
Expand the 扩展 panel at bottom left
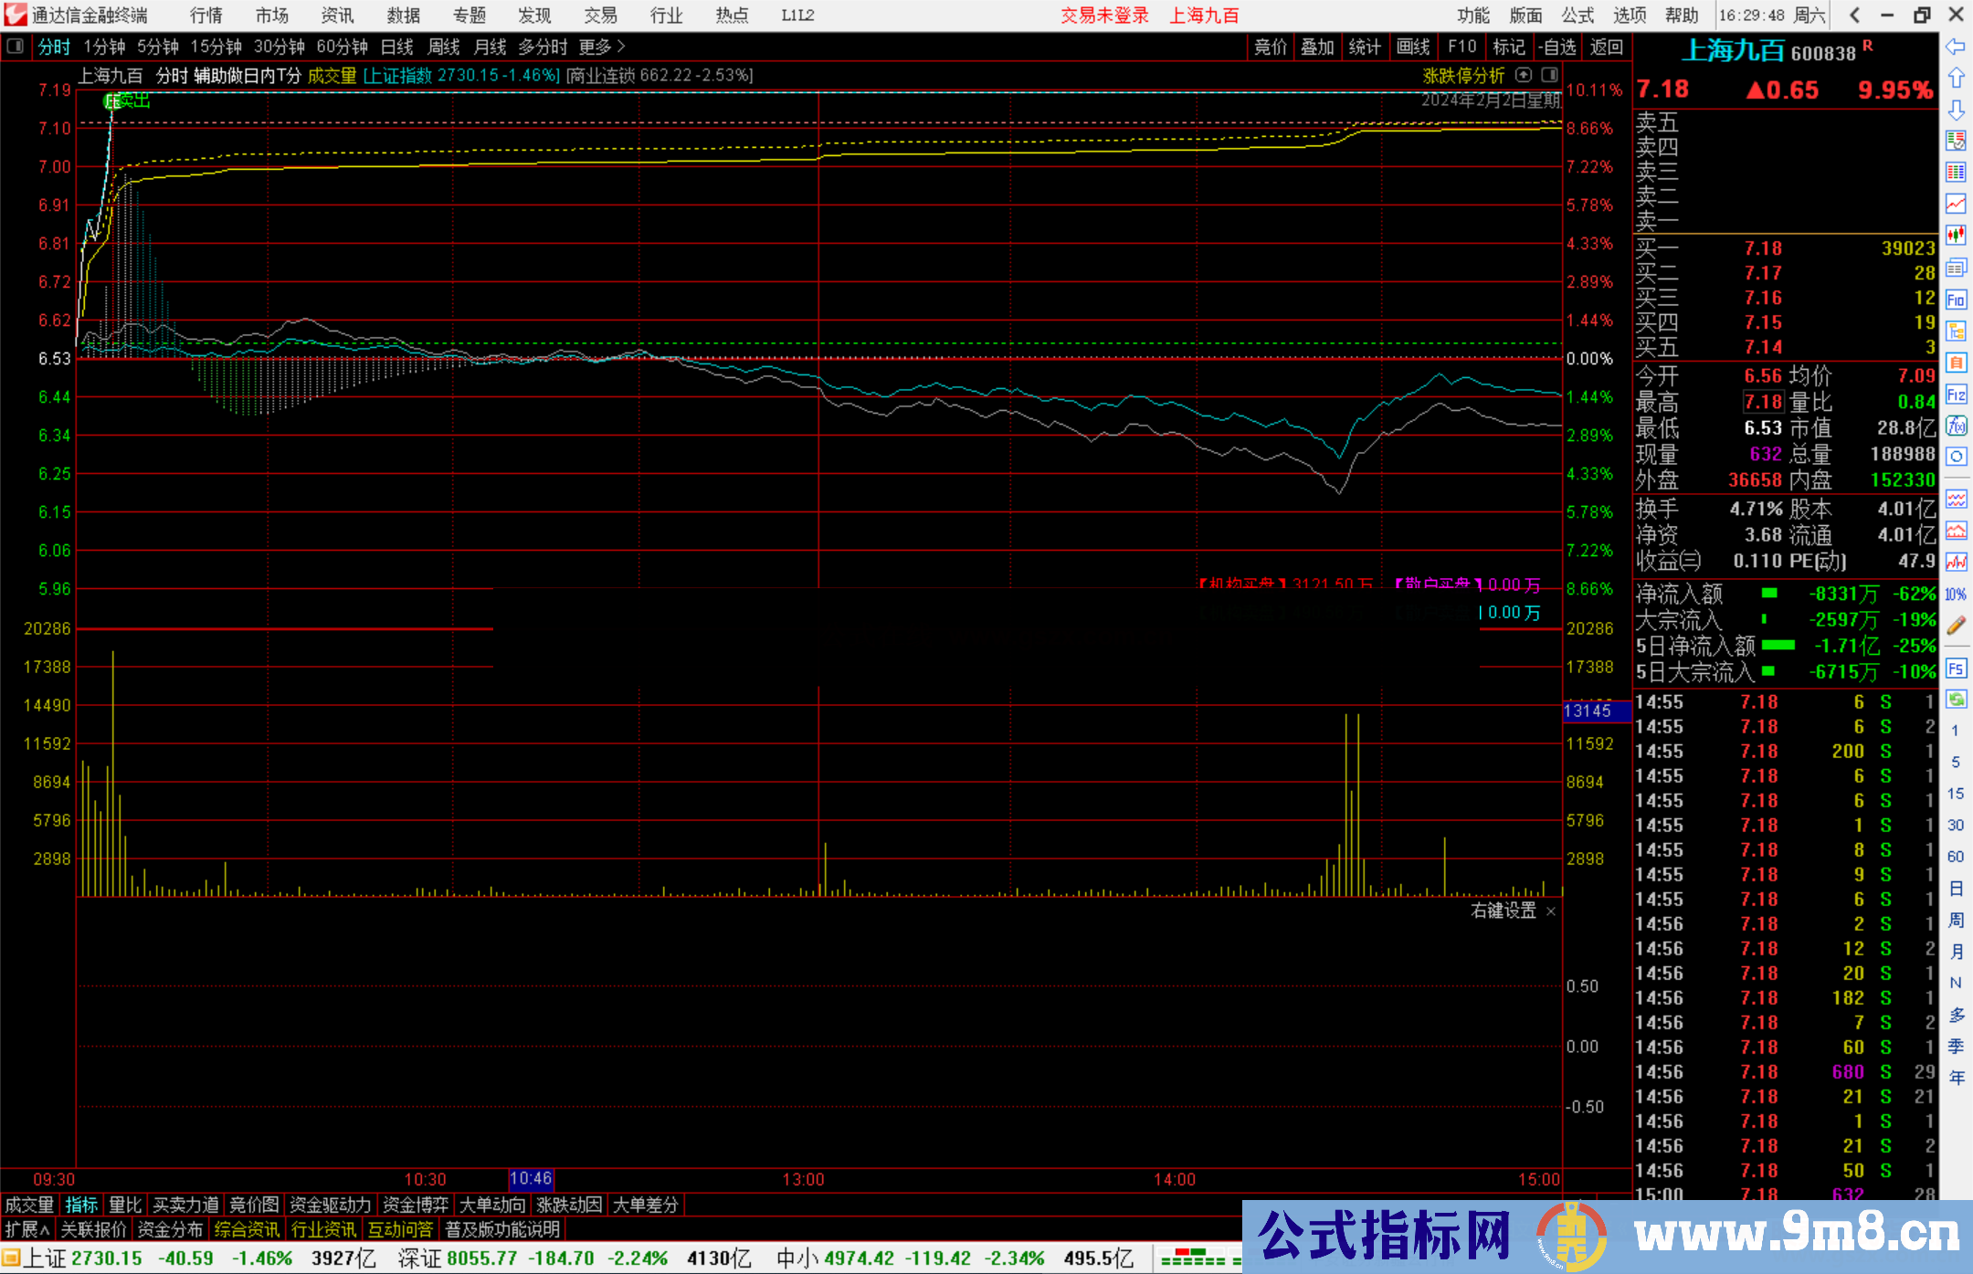coord(27,1229)
